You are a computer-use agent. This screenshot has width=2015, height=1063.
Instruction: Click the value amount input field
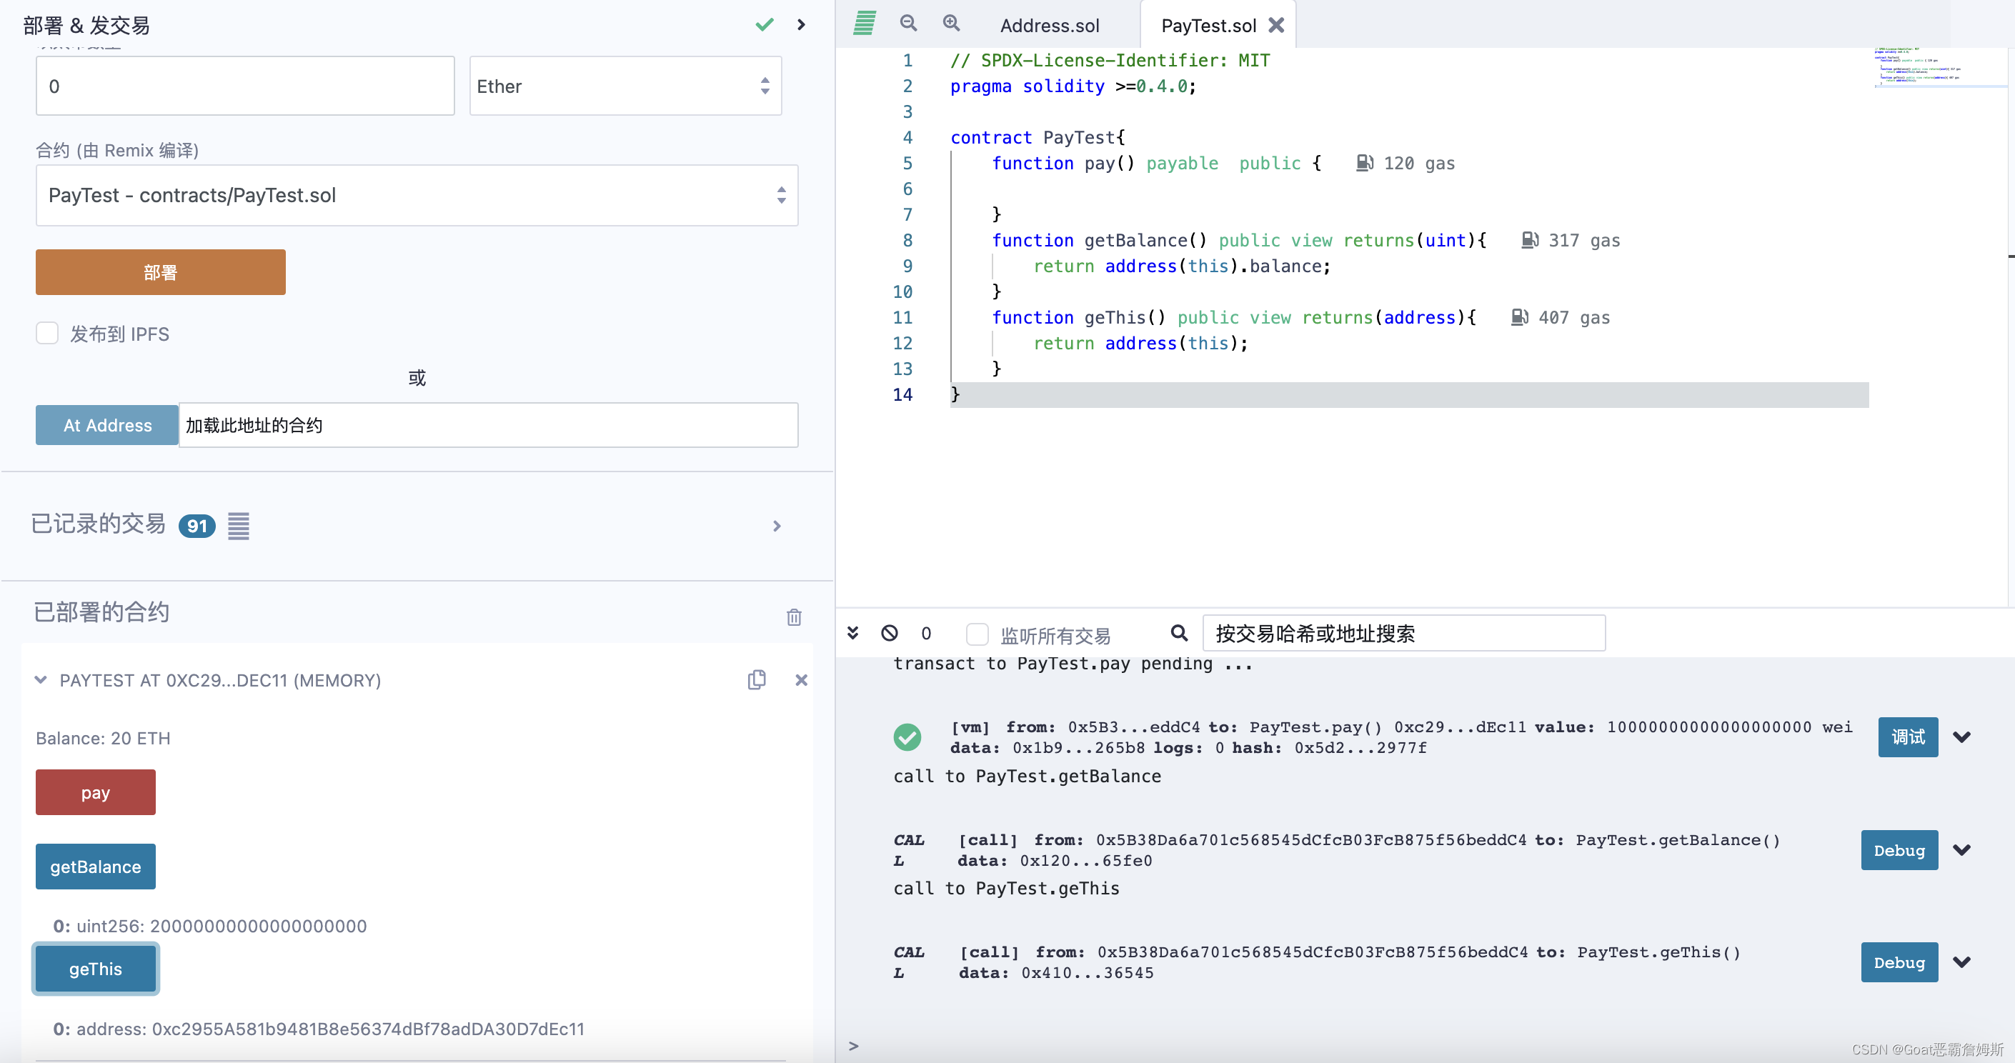coord(245,86)
